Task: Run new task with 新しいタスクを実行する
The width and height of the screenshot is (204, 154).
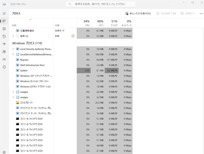Action: click(x=138, y=14)
